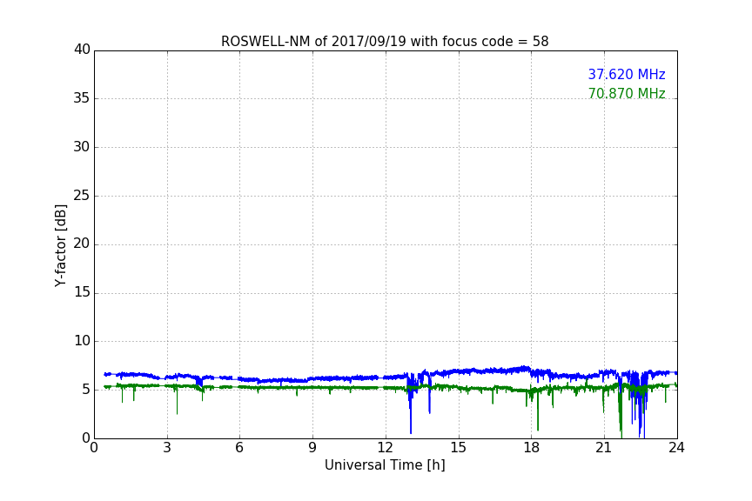Click the x-axis tick label '3'

(x=167, y=448)
